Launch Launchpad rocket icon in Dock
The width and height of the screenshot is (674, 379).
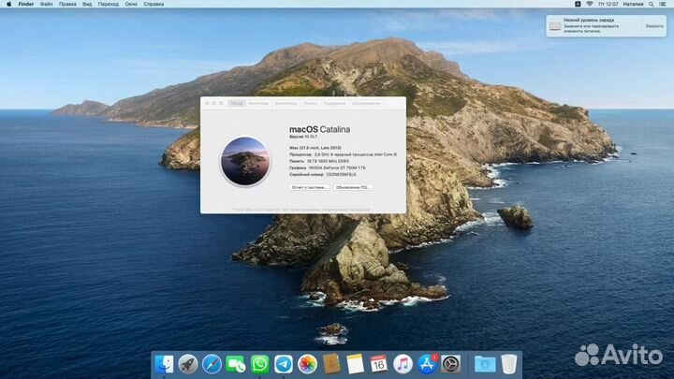pos(188,364)
